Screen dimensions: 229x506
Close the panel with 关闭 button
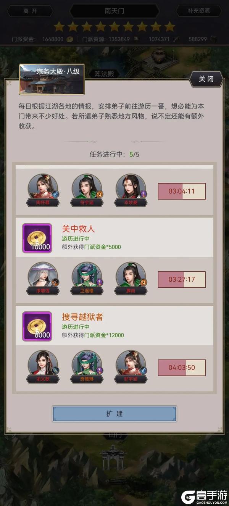click(206, 79)
